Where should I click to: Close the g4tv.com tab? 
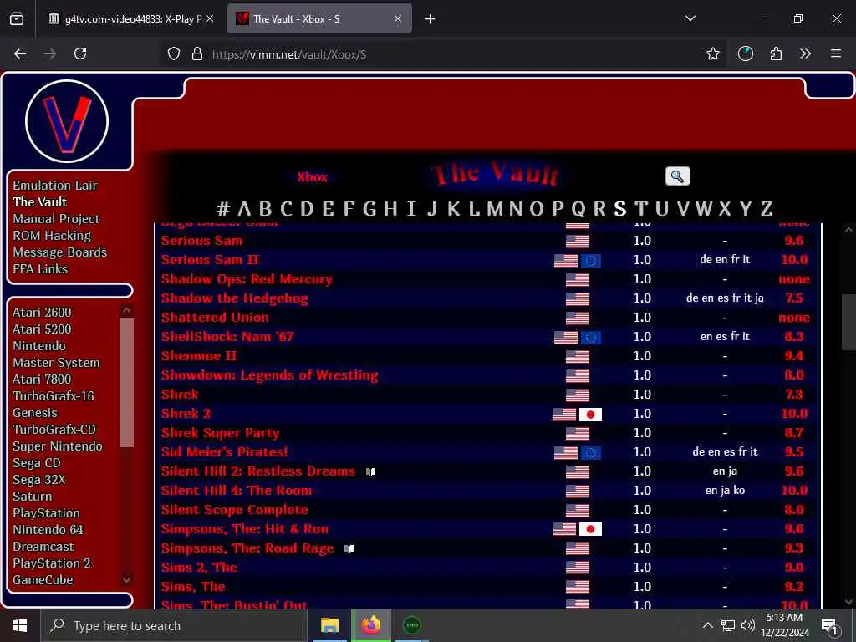(210, 18)
